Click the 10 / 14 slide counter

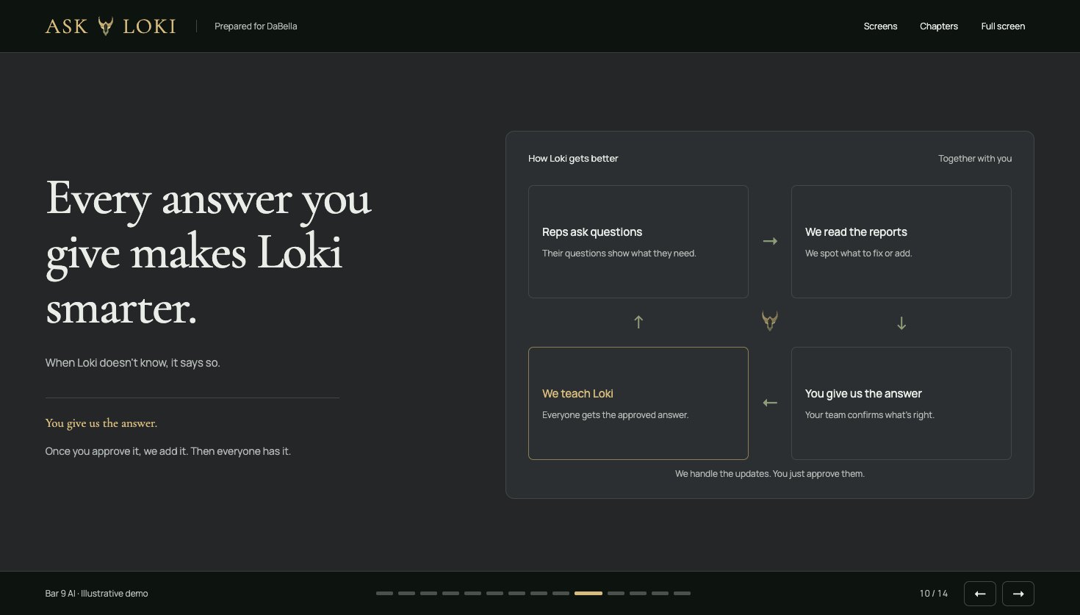click(934, 594)
